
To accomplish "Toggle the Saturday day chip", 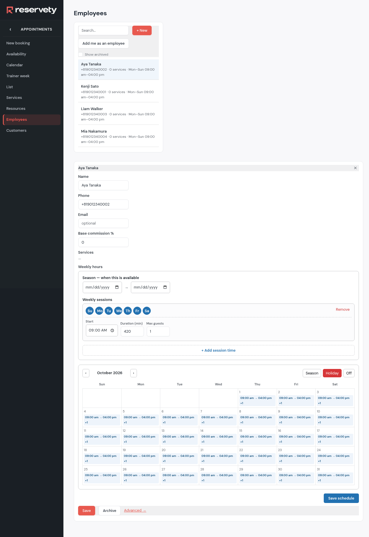I will point(147,311).
